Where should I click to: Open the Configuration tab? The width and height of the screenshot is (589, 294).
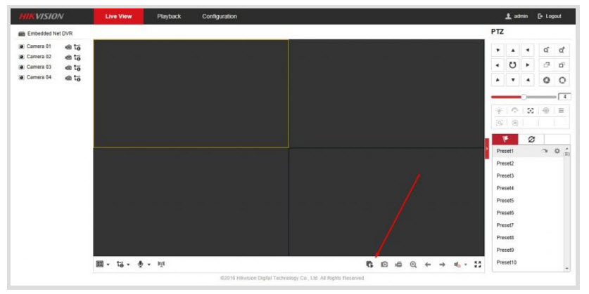(219, 16)
